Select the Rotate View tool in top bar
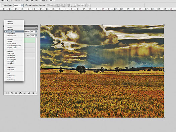Viewport: 176px width, 132px height. pyautogui.click(x=36, y=0)
